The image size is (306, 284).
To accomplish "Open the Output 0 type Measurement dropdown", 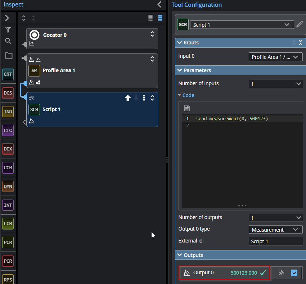I will (275, 230).
